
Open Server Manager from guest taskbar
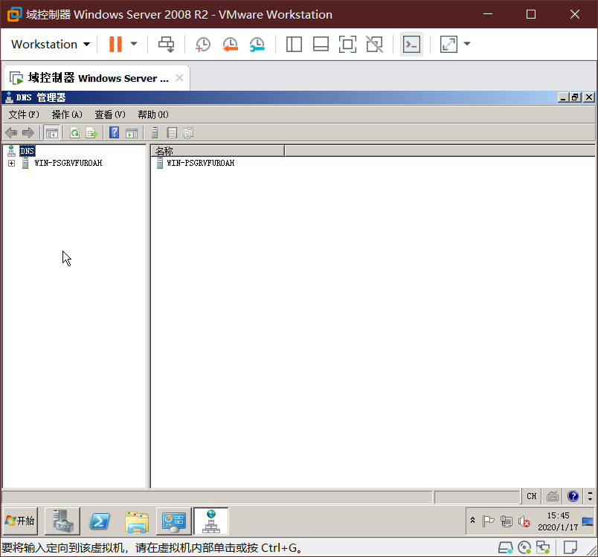coord(62,521)
